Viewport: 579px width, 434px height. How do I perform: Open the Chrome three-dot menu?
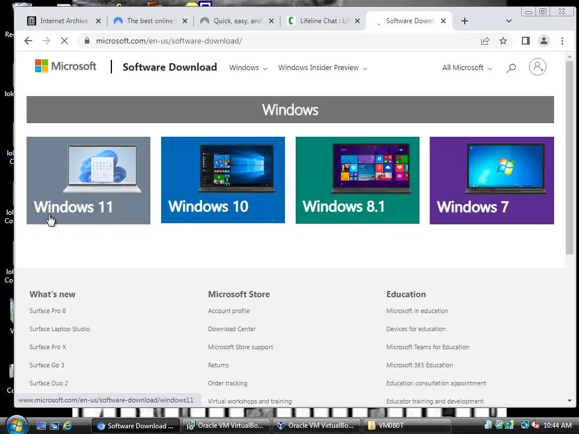[563, 41]
